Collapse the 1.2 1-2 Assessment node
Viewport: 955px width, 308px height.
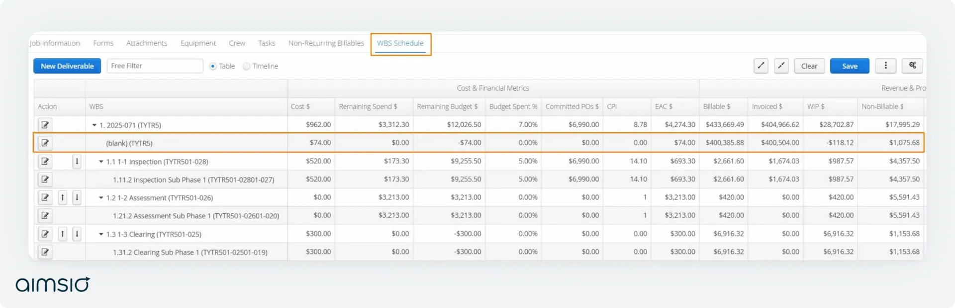(101, 198)
